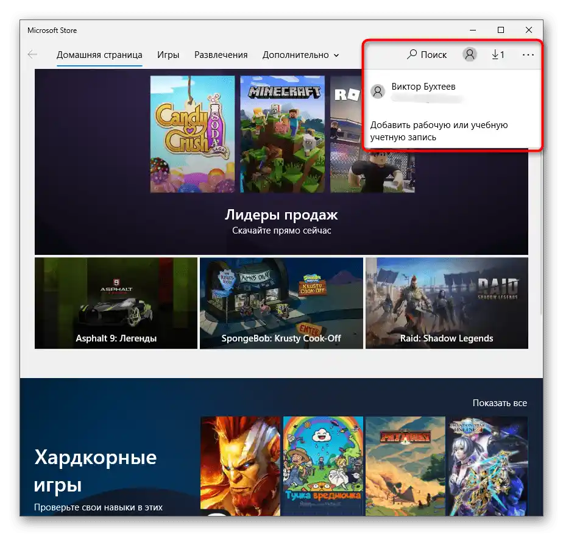The height and width of the screenshot is (536, 563).
Task: Open the Pathway game thumbnail
Action: point(405,466)
